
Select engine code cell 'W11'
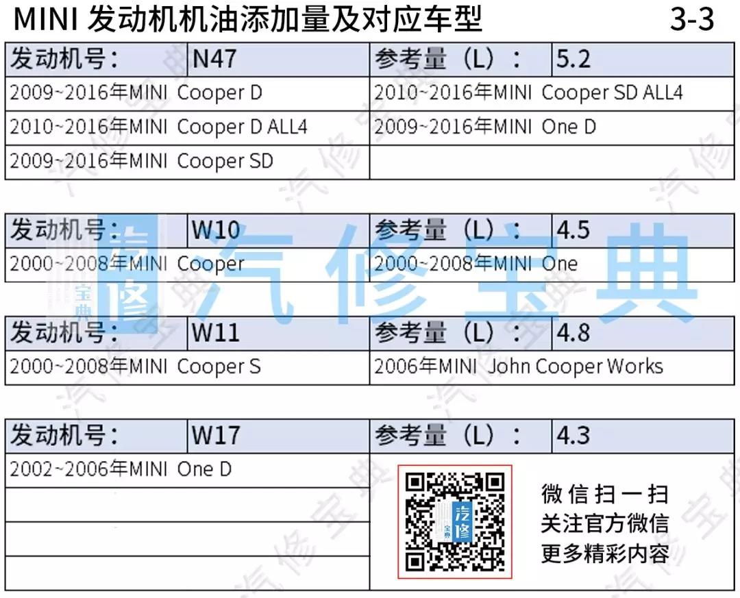click(x=278, y=333)
